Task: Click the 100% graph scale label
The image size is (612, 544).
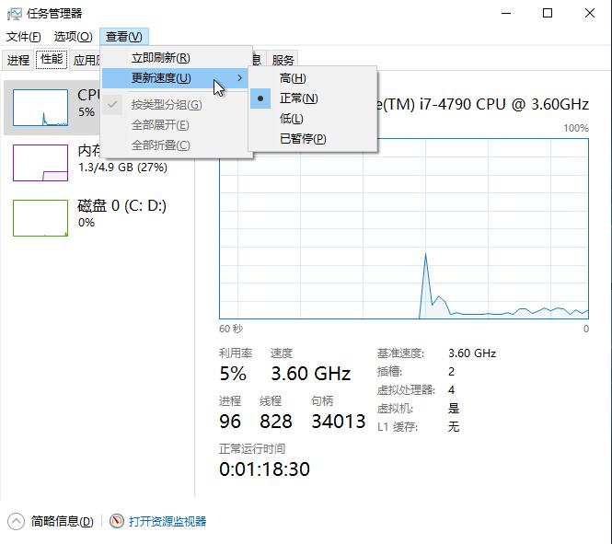Action: point(576,128)
